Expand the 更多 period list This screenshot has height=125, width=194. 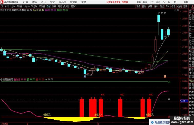click(x=73, y=6)
